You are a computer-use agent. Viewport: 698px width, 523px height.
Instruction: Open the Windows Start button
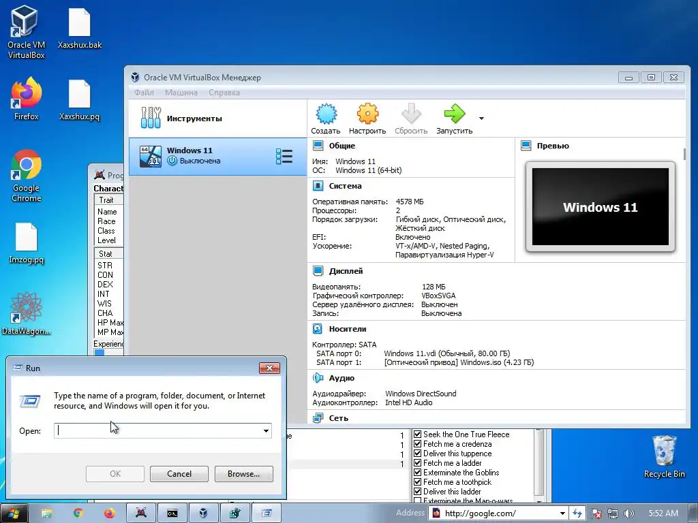tap(14, 513)
